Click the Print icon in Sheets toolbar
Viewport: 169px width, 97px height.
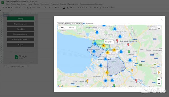9,8
